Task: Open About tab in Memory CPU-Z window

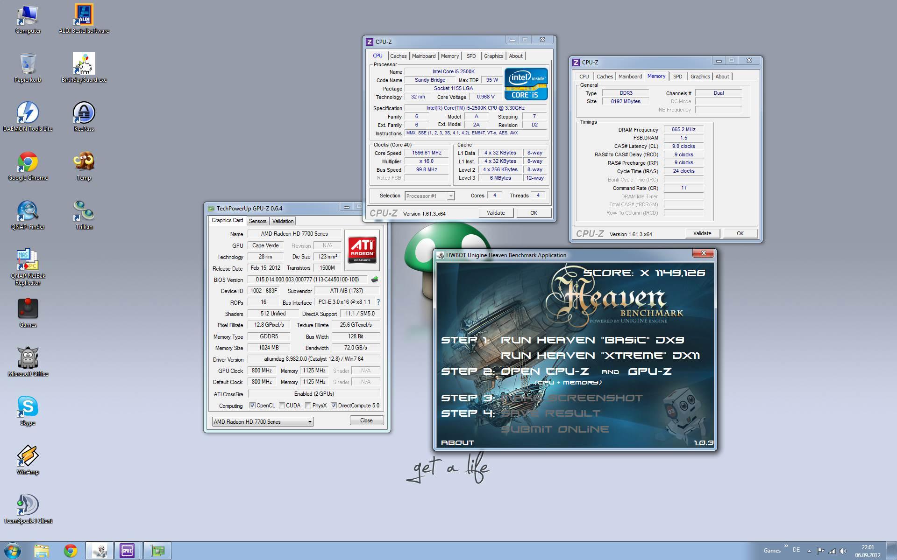Action: 722,77
